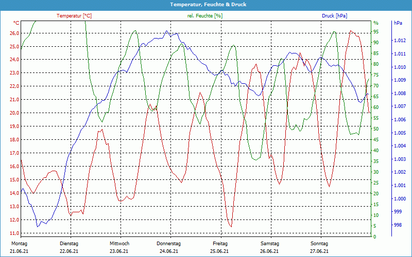Click the 24,0 temperature axis value
The image size is (412, 257).
[14, 60]
